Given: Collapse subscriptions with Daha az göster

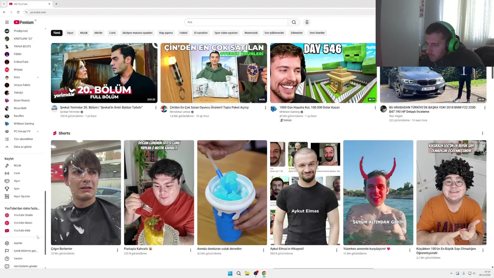Looking at the screenshot, I should 23,147.
